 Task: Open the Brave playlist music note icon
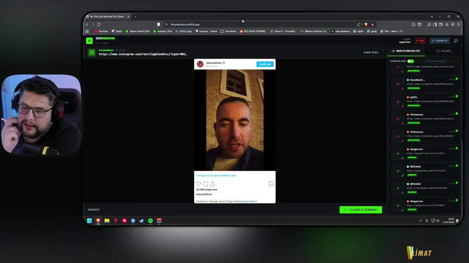click(x=429, y=24)
